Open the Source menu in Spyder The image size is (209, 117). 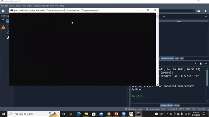(x=19, y=6)
